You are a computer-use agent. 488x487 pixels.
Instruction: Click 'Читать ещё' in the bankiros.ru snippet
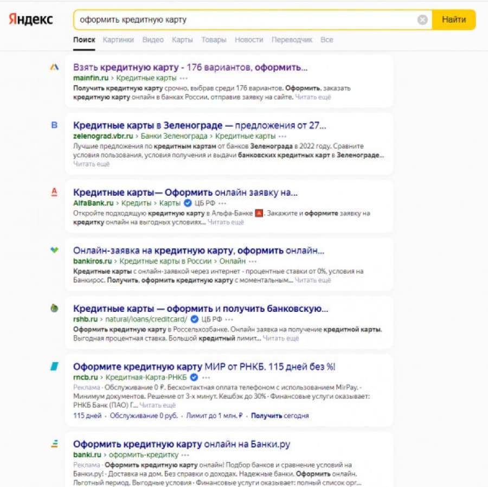(x=312, y=280)
